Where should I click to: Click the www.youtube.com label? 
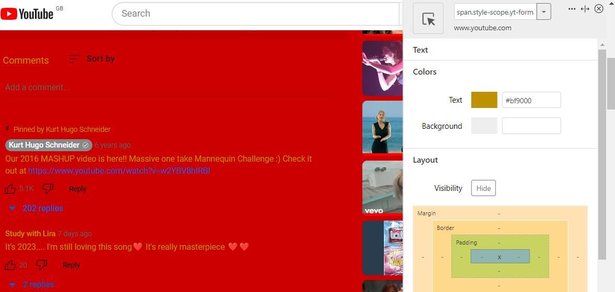point(482,28)
